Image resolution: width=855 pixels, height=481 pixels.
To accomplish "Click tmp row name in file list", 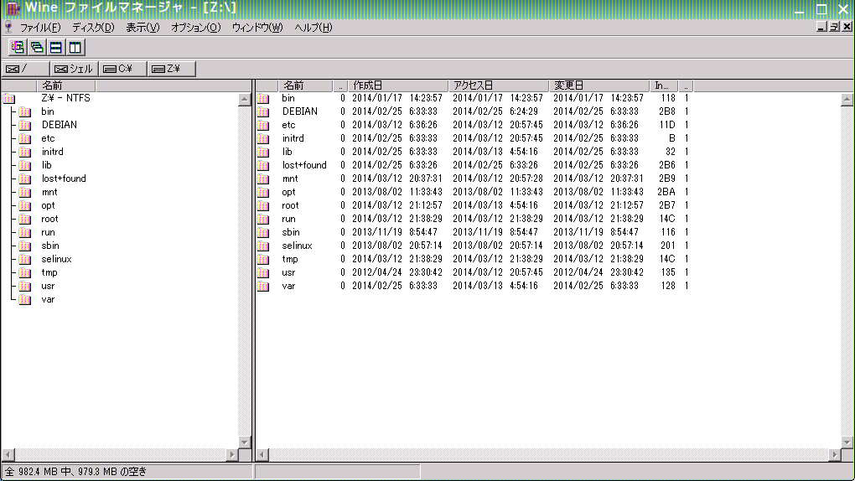I will point(290,259).
